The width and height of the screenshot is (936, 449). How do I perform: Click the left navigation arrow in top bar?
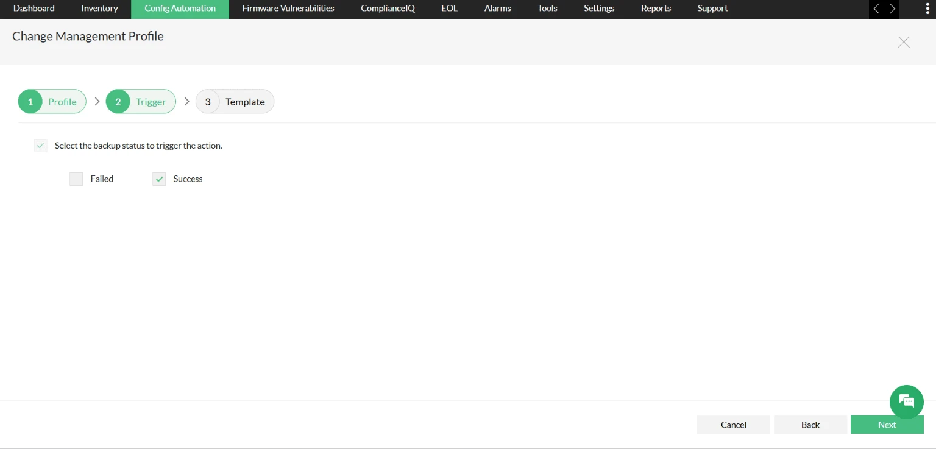coord(876,9)
